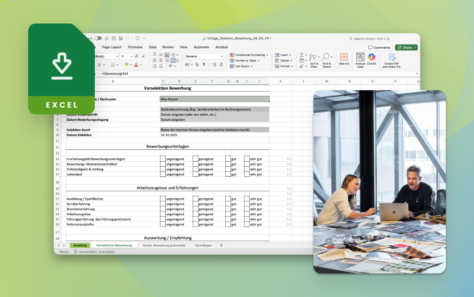Click the Save As pencil-disk icon
This screenshot has height=297, width=474.
click(x=121, y=38)
